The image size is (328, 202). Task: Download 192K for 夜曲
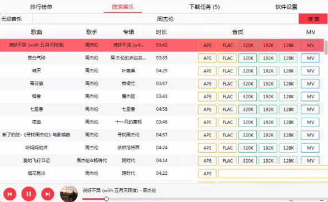coord(268,122)
